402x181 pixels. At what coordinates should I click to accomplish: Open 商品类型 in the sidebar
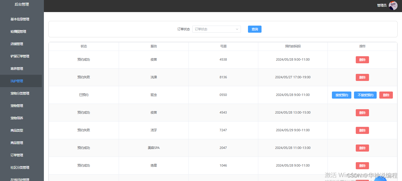click(x=17, y=130)
